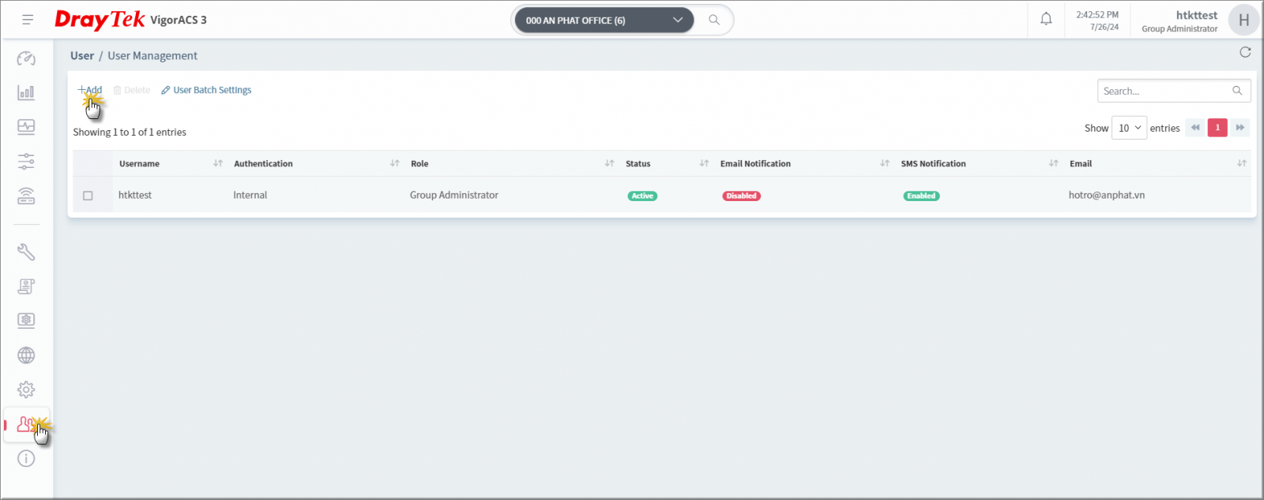Click the Disabled email notification badge

pos(741,196)
